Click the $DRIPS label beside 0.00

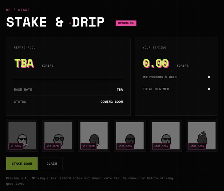tap(182, 66)
